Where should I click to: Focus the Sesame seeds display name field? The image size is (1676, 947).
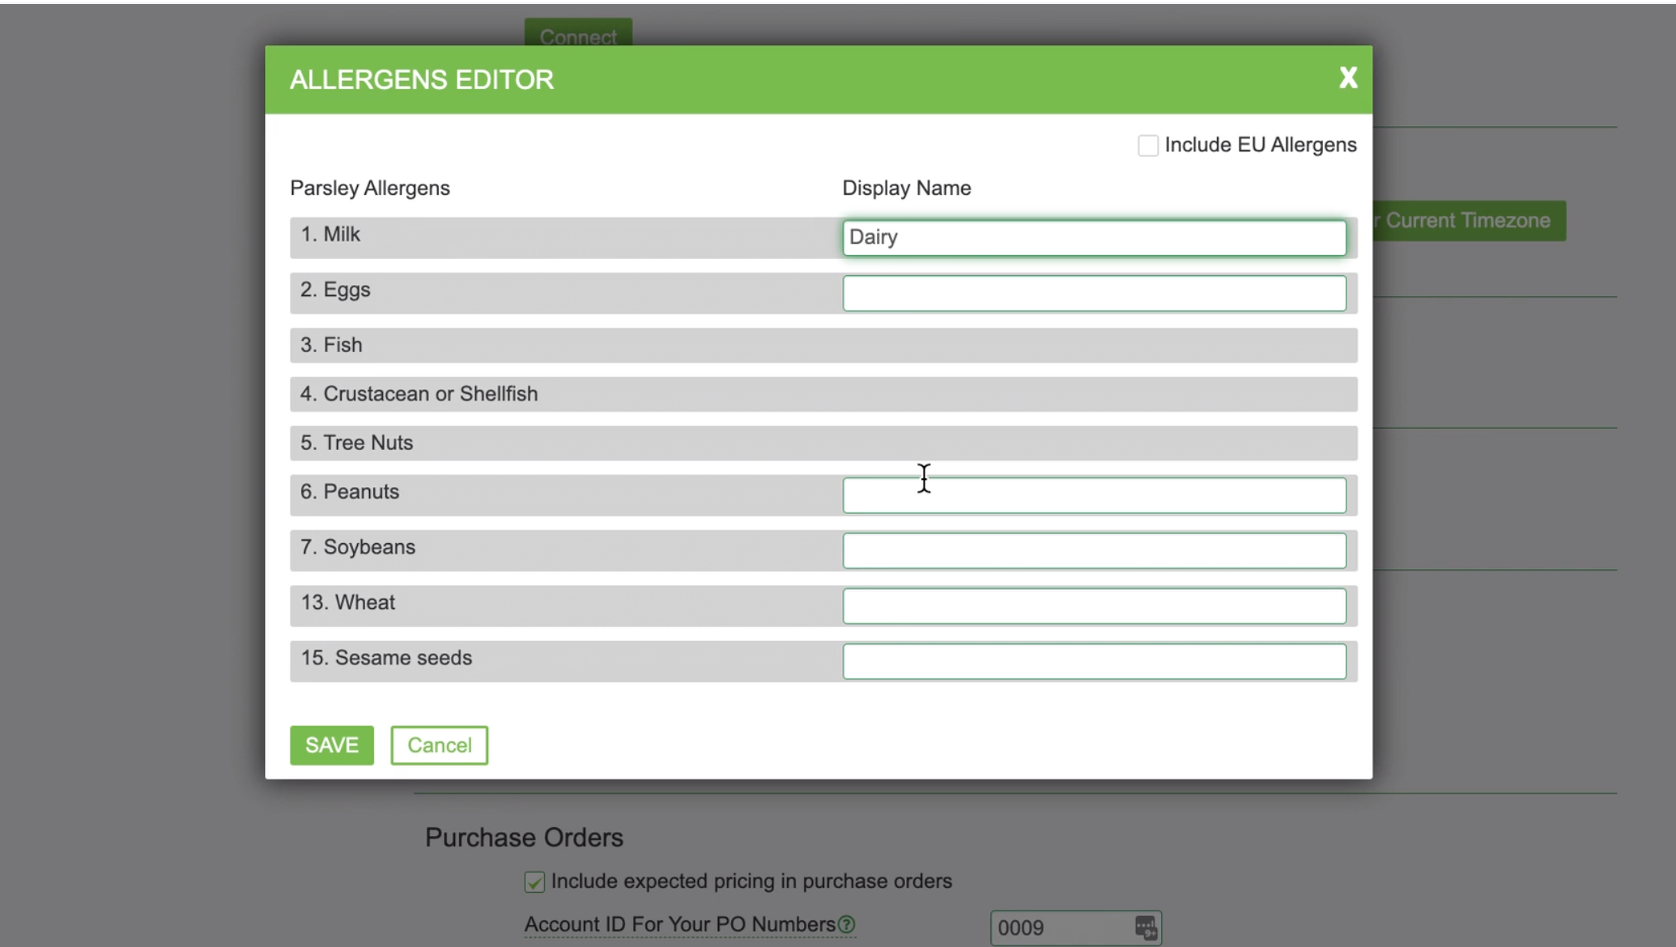pos(1093,661)
